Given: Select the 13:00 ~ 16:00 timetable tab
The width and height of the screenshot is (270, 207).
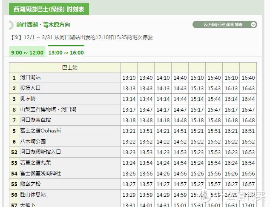Looking at the screenshot, I should [66, 51].
